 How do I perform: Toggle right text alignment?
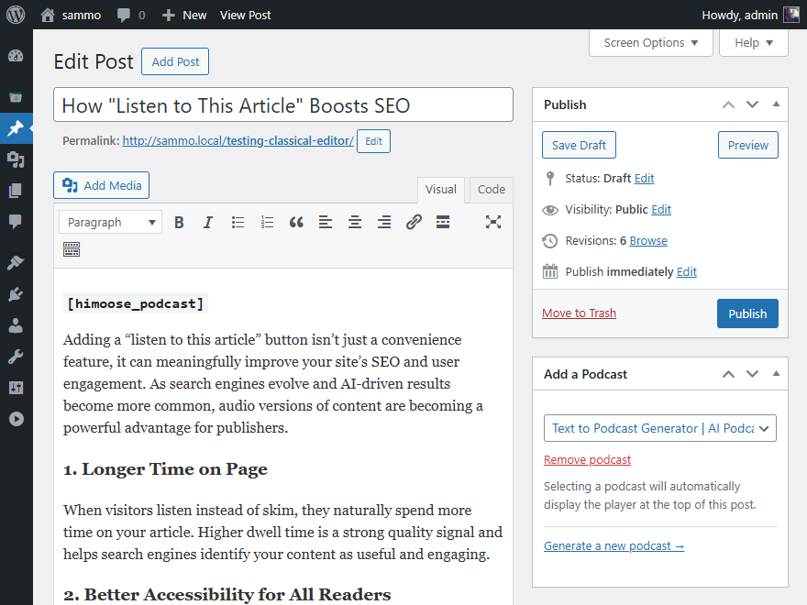click(384, 222)
